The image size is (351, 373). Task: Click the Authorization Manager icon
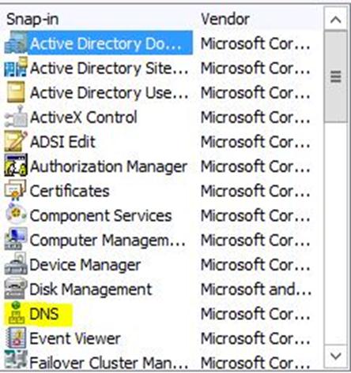coord(15,166)
